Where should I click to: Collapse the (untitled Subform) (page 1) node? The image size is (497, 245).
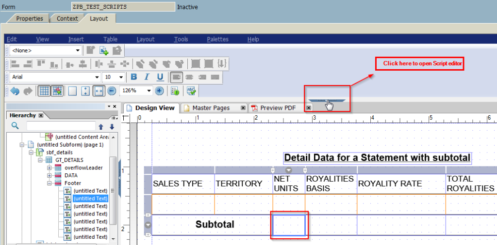(x=22, y=145)
